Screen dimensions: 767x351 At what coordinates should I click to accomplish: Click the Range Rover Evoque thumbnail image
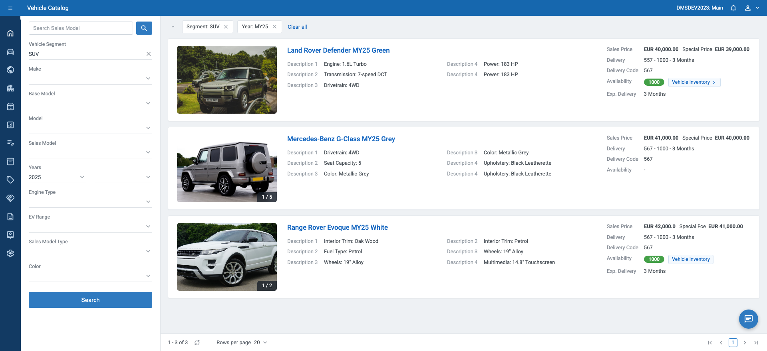pos(227,257)
